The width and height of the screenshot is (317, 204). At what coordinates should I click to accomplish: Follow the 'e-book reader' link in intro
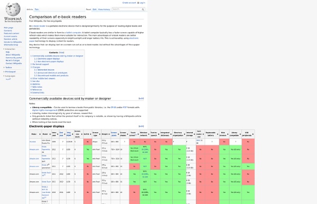click(x=39, y=26)
